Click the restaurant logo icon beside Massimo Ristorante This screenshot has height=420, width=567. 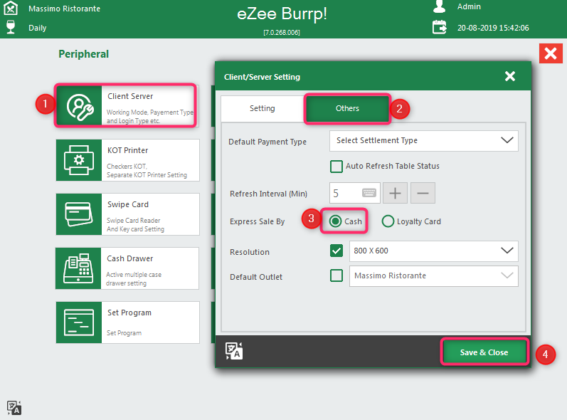11,8
